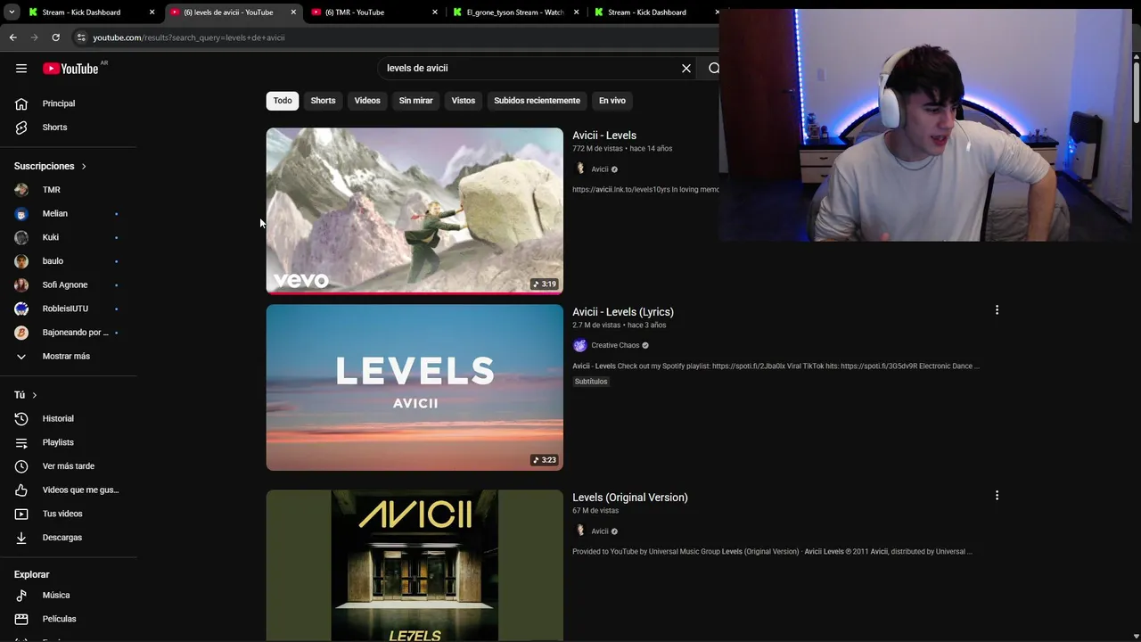Select the Shorts filter chip

click(323, 101)
